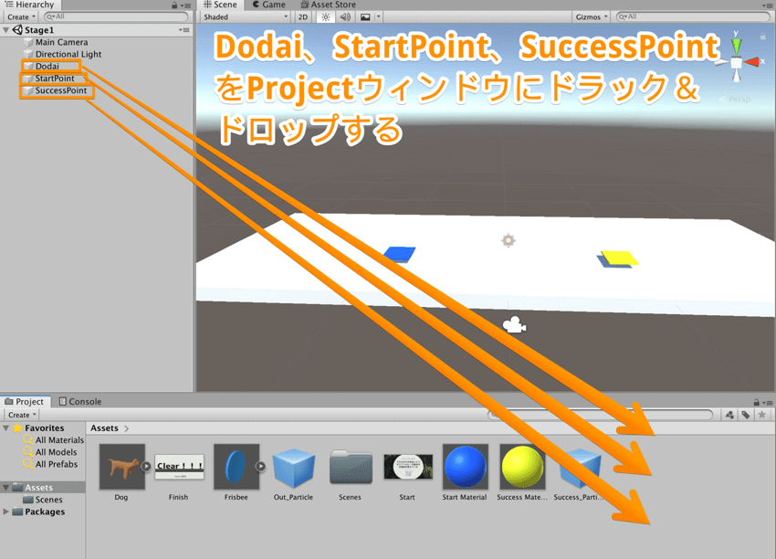Toggle Persp projection label

pyautogui.click(x=739, y=99)
